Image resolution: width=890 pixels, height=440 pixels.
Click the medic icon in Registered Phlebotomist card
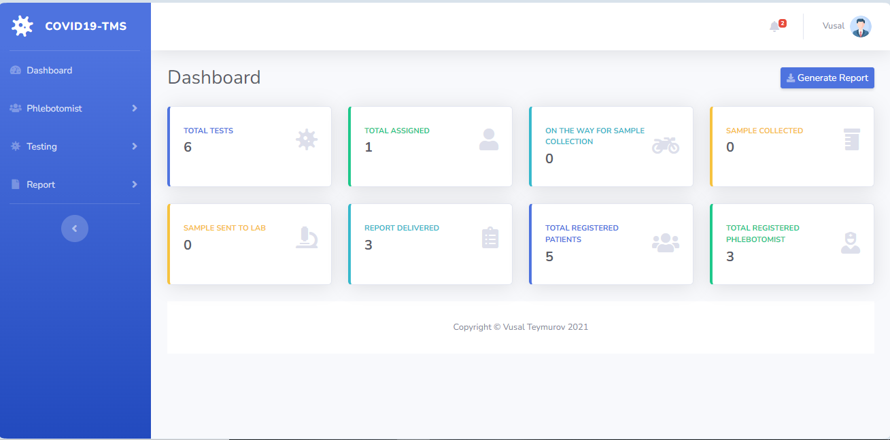click(x=850, y=243)
